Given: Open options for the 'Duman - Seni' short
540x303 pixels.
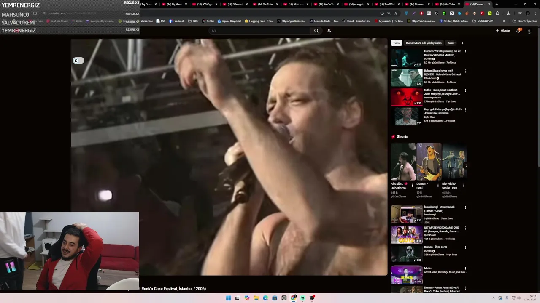Looking at the screenshot, I should [438, 185].
